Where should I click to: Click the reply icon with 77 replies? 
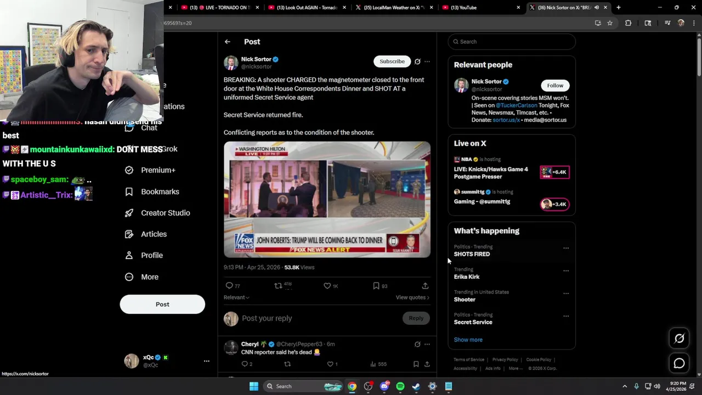point(229,286)
